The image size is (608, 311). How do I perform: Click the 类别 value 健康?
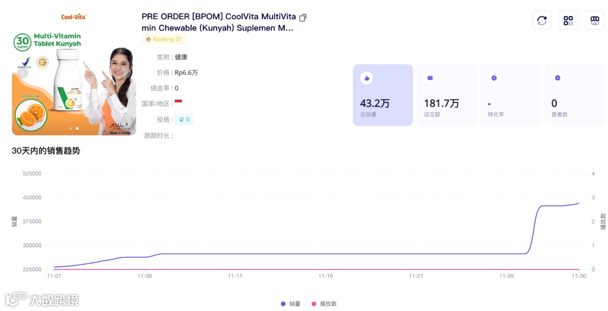[181, 57]
